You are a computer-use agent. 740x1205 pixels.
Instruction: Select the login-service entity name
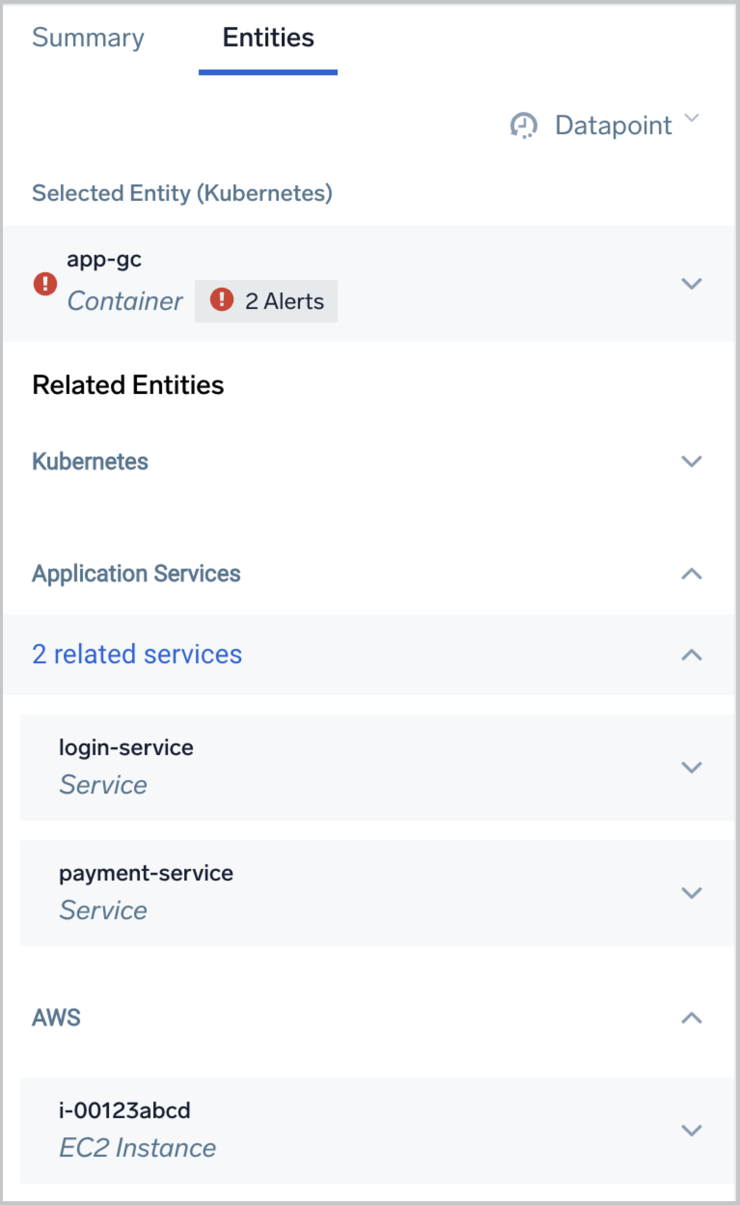[x=126, y=748]
